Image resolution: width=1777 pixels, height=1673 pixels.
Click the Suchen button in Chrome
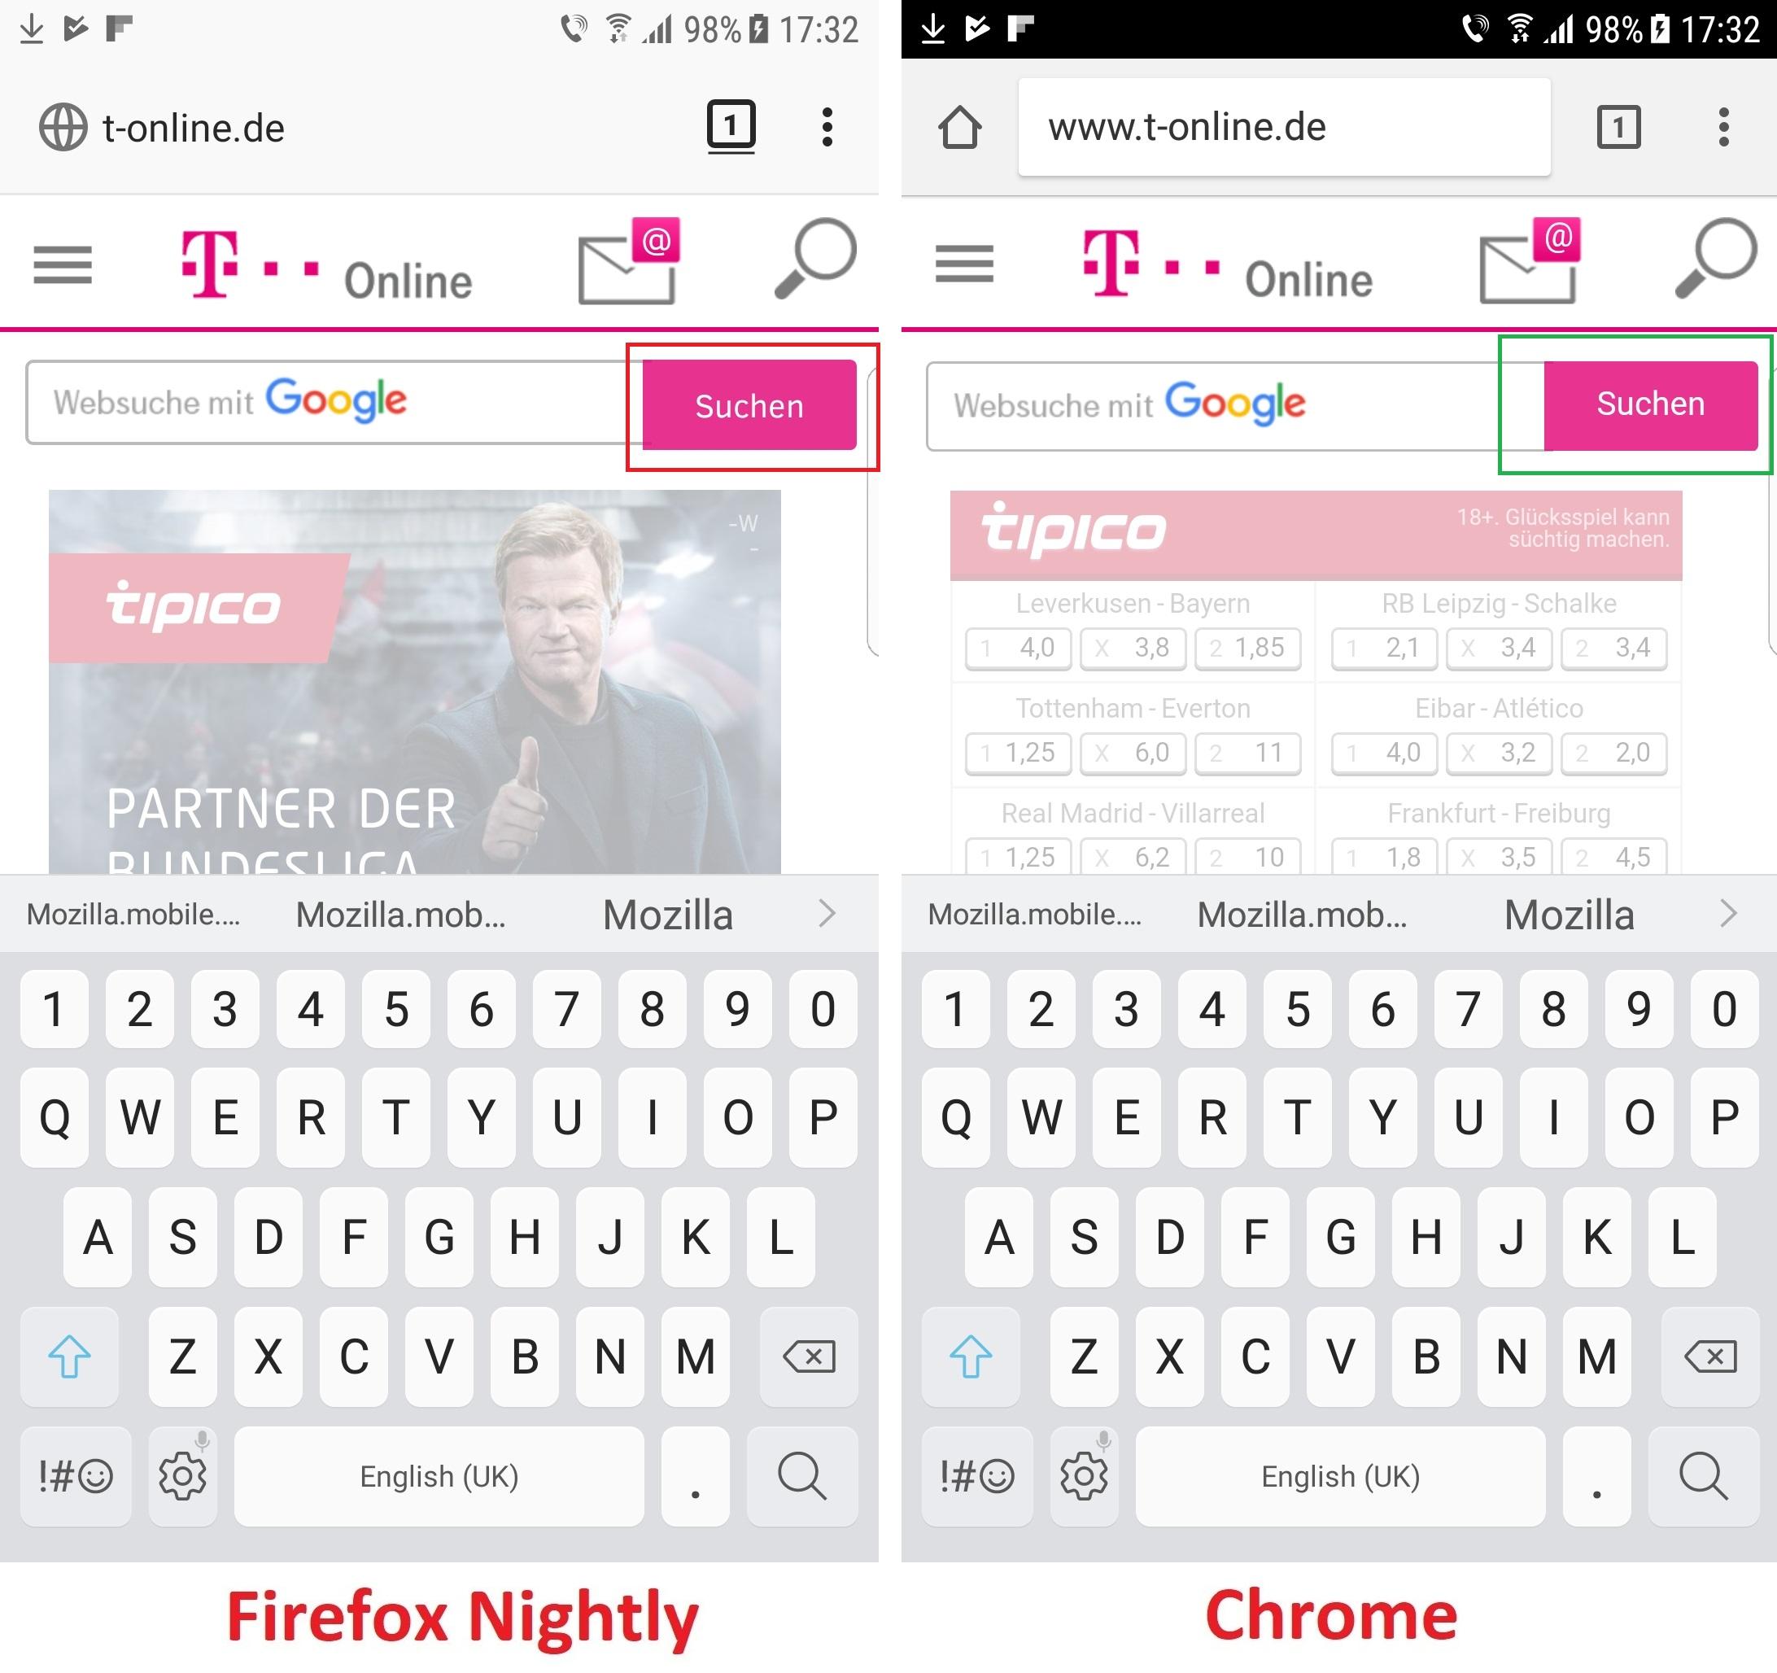click(1650, 405)
